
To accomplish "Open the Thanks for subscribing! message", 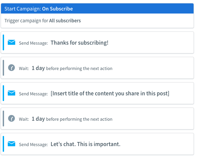I will (x=79, y=43).
